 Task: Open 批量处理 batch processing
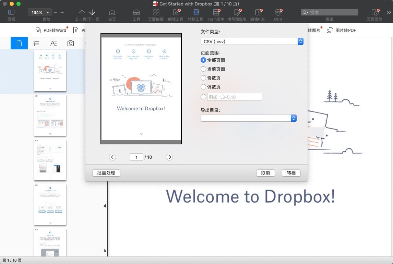pyautogui.click(x=106, y=173)
